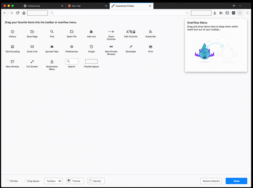Switch to the Preferences tab

point(44,6)
